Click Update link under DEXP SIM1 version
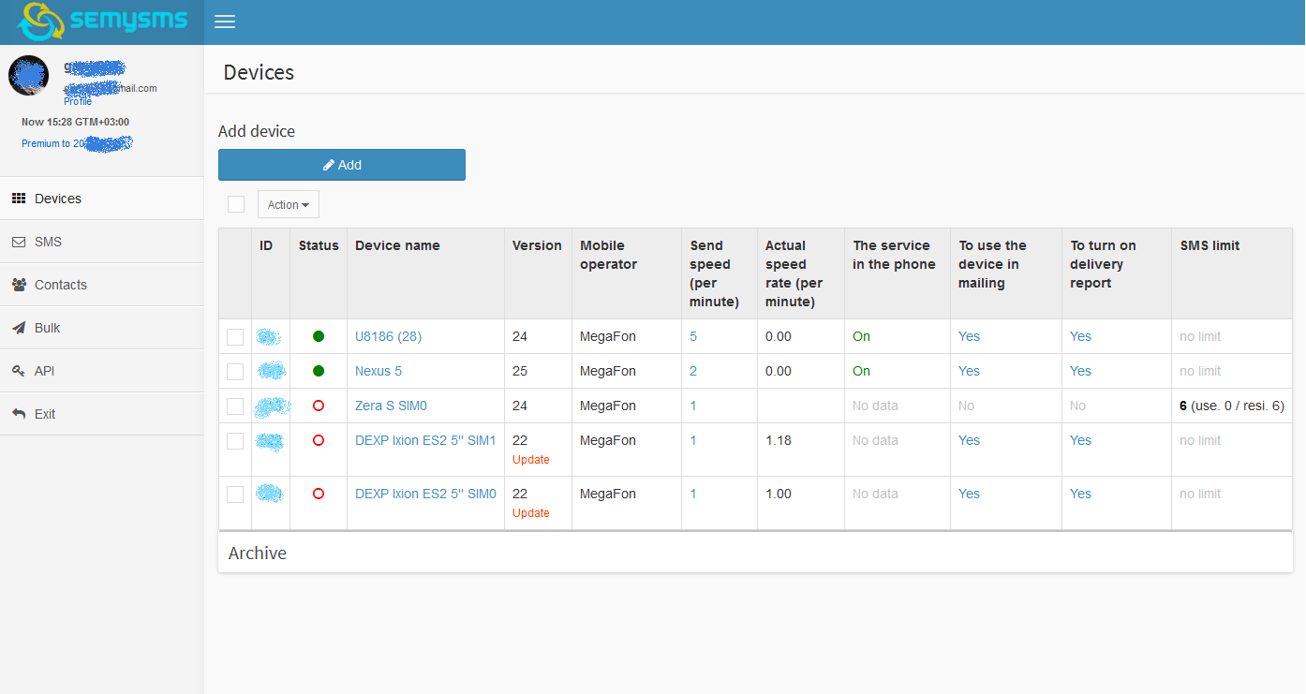The height and width of the screenshot is (694, 1306). pos(531,460)
